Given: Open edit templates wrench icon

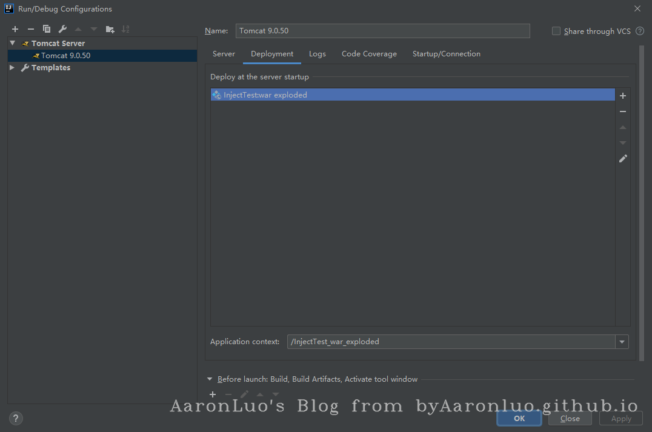Looking at the screenshot, I should click(62, 29).
